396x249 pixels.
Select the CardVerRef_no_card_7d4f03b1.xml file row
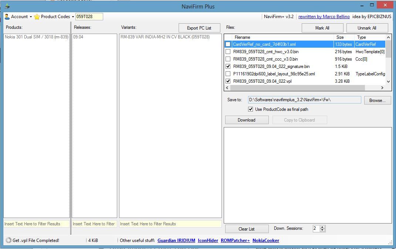tap(305, 44)
